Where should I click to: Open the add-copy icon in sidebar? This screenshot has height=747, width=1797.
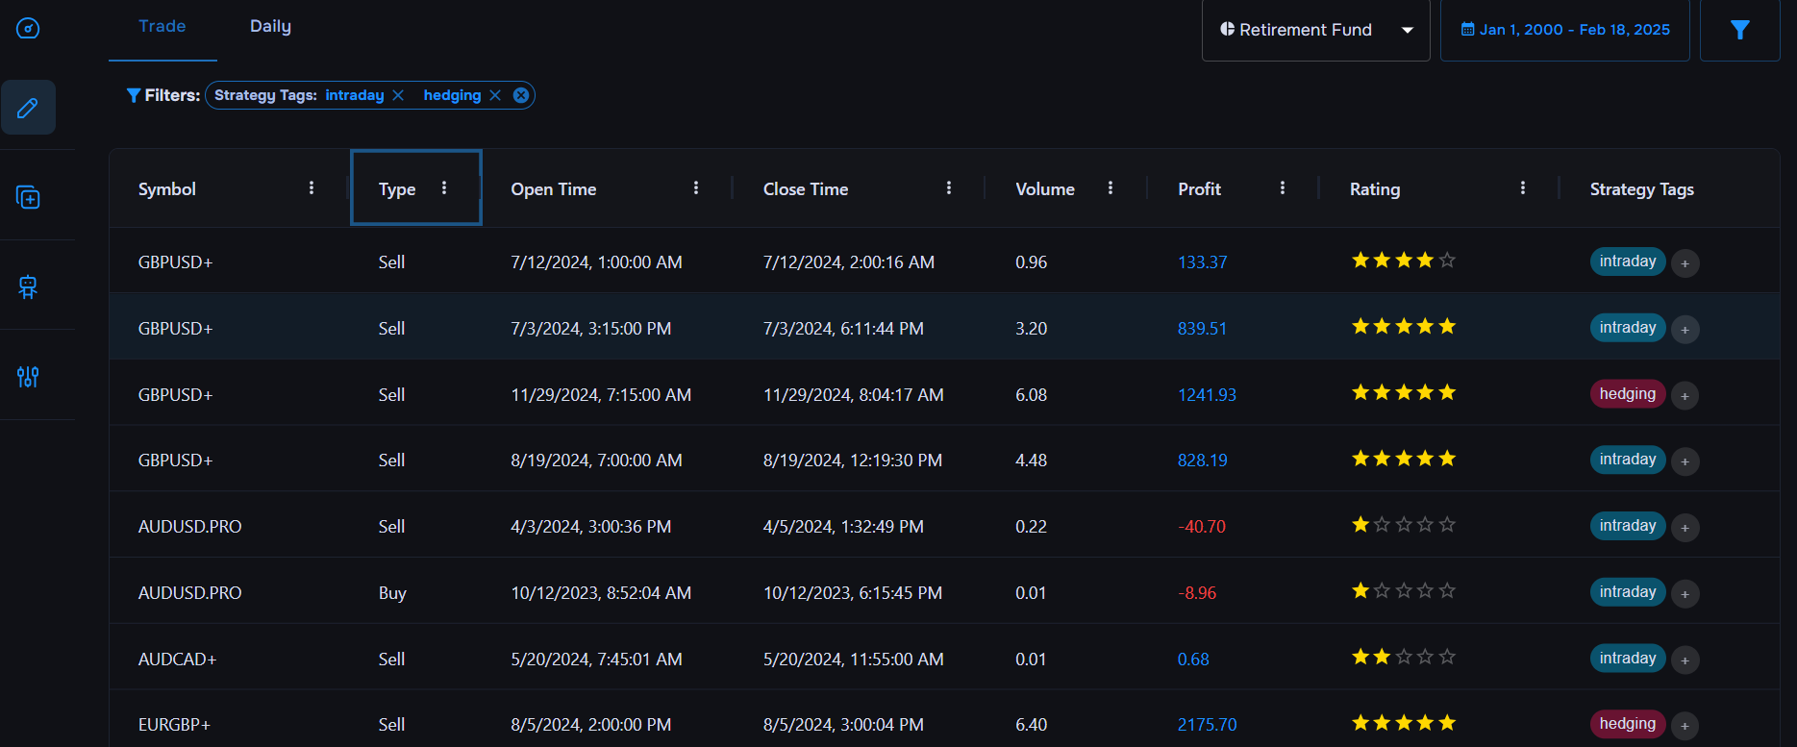coord(28,197)
